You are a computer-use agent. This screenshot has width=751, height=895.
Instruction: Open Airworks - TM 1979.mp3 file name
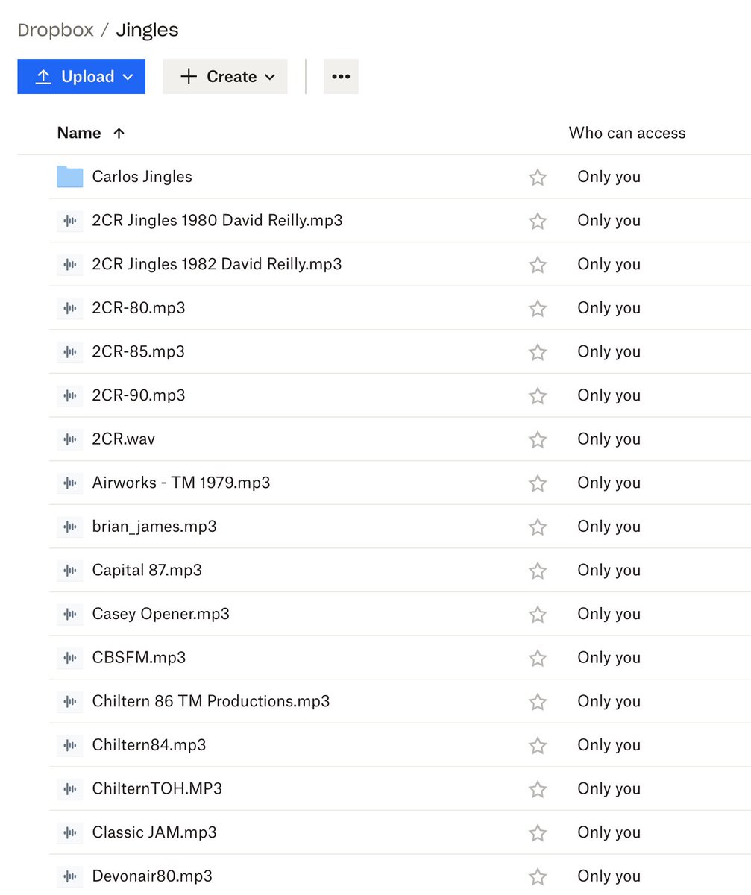pos(181,483)
